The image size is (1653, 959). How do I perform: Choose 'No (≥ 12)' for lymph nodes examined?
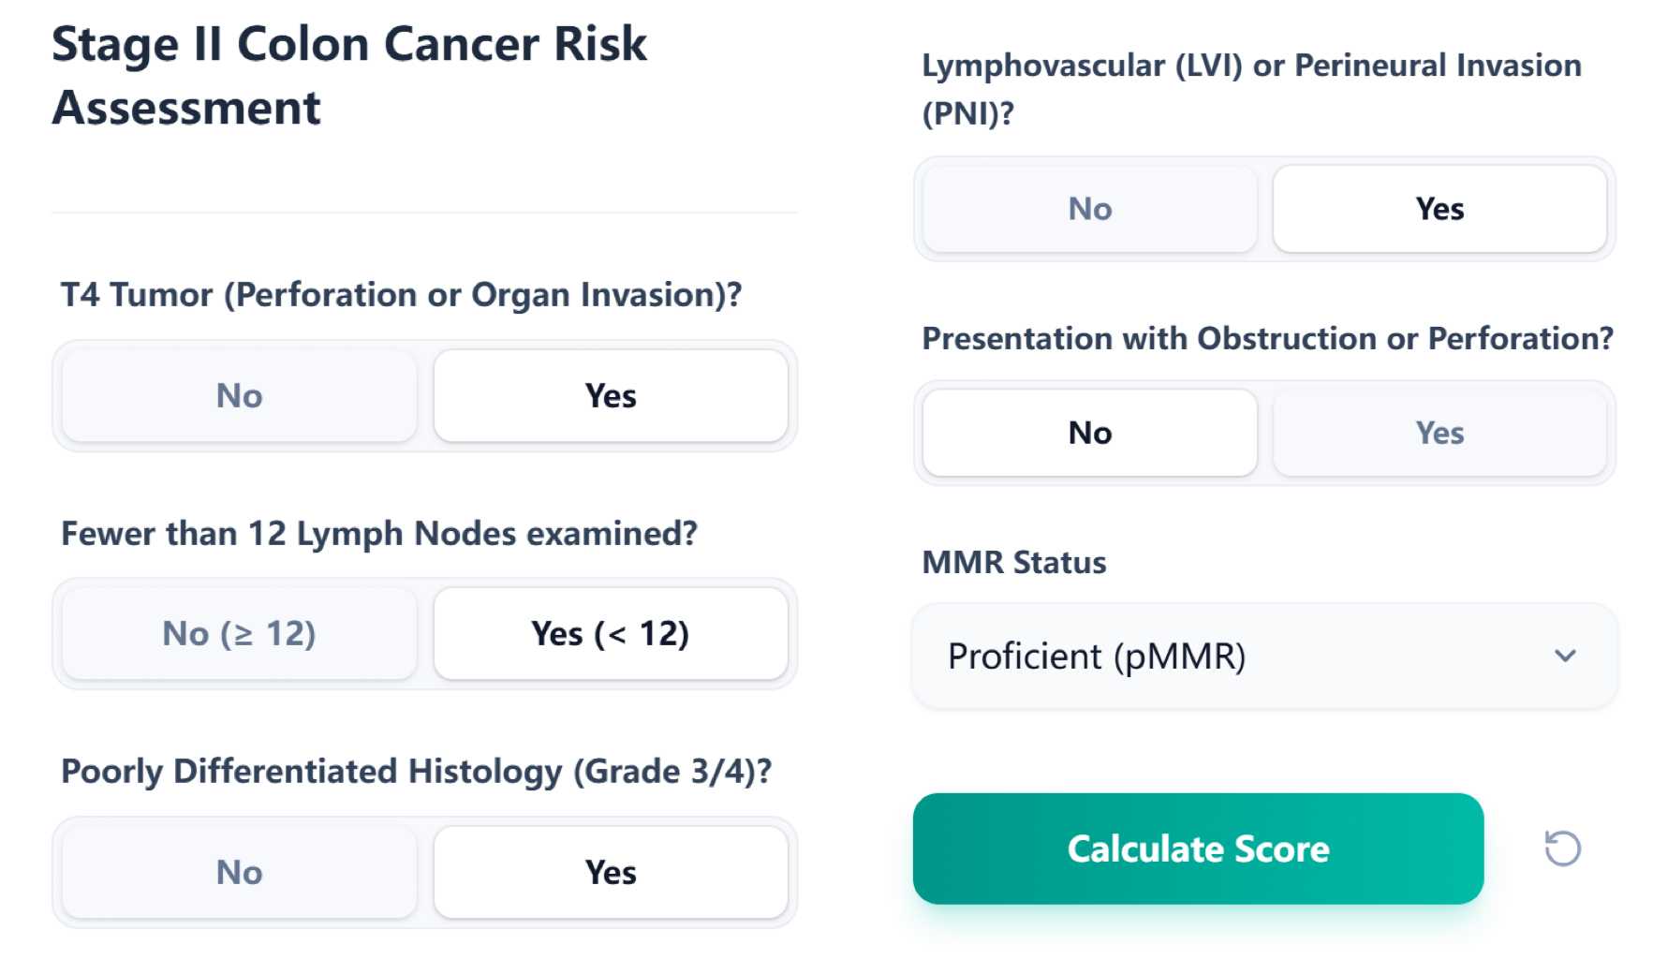click(x=237, y=633)
